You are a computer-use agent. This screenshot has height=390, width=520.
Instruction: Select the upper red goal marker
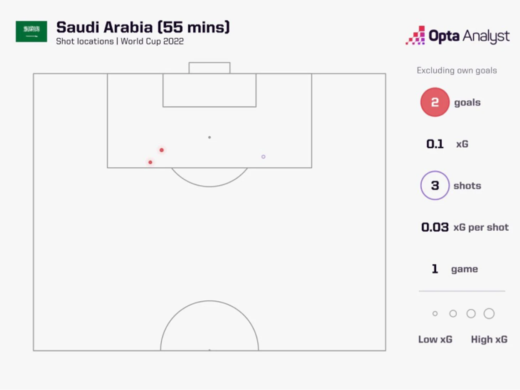click(x=162, y=150)
